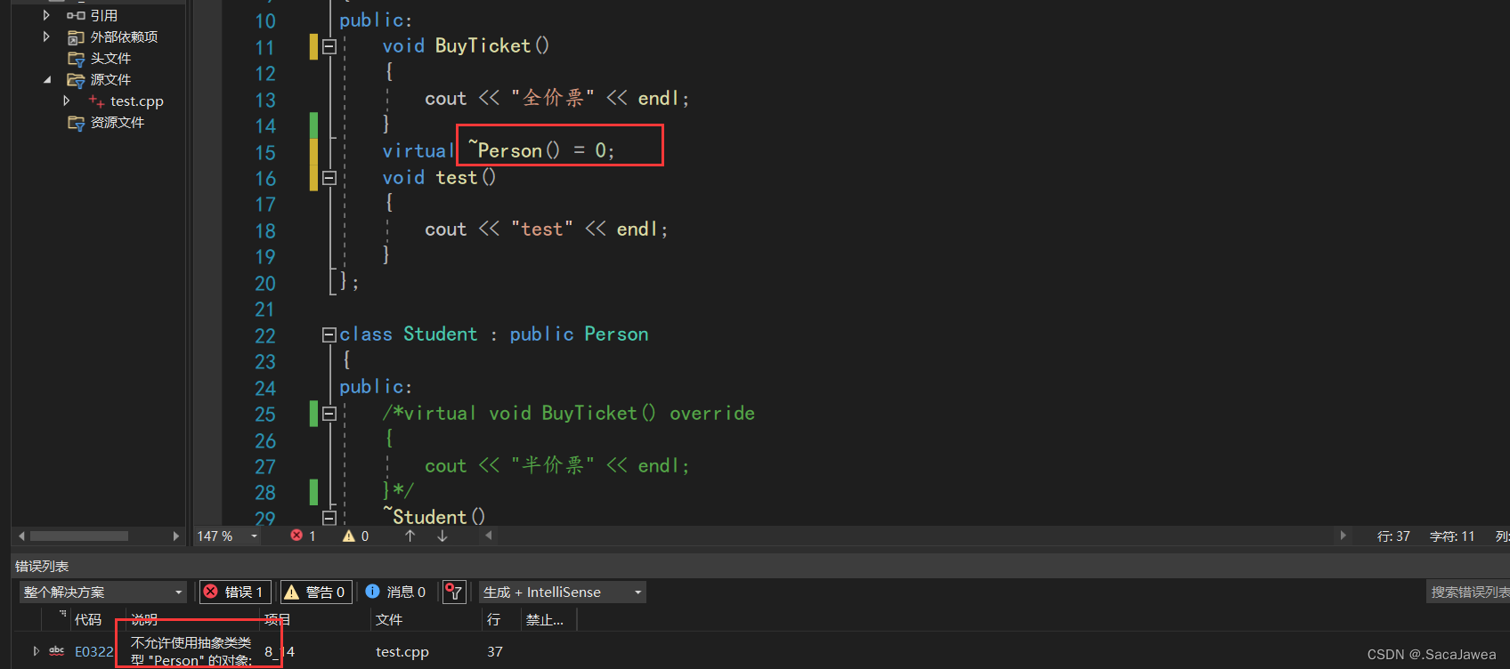Click the clear filters funnel icon
This screenshot has width=1510, height=669.
454,592
